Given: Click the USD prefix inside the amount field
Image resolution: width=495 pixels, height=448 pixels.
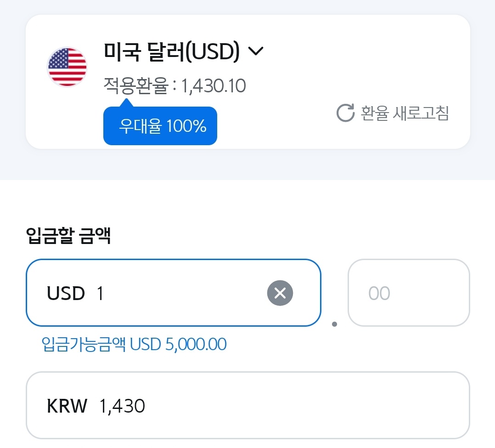Looking at the screenshot, I should pyautogui.click(x=66, y=293).
